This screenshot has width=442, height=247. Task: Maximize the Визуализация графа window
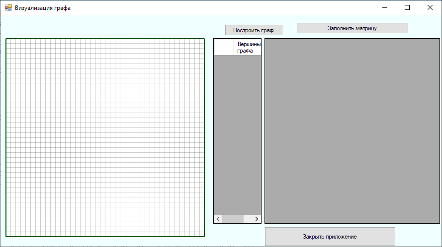(407, 8)
